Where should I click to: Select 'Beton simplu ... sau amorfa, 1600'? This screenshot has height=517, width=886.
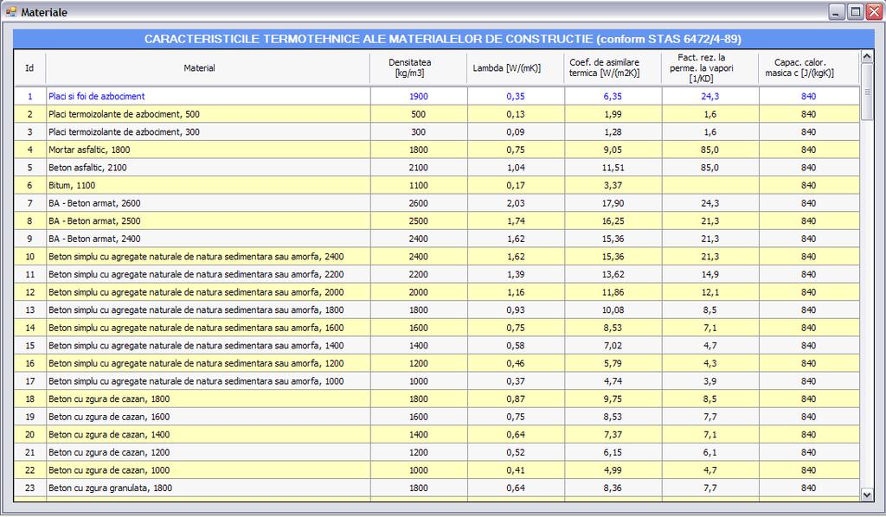click(x=436, y=328)
